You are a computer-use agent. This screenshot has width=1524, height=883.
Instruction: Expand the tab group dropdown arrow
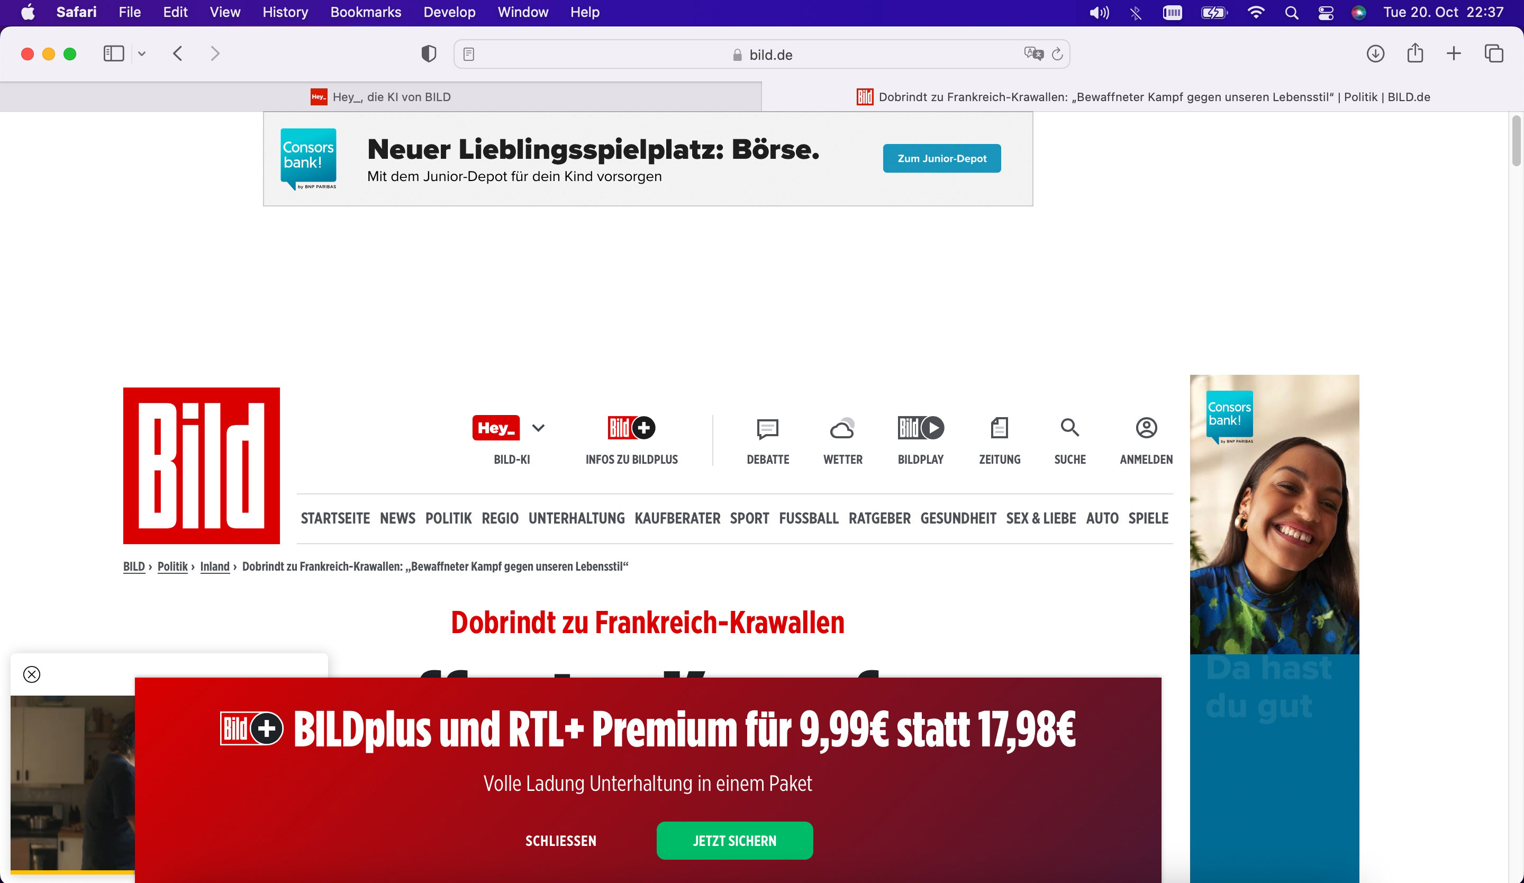141,54
